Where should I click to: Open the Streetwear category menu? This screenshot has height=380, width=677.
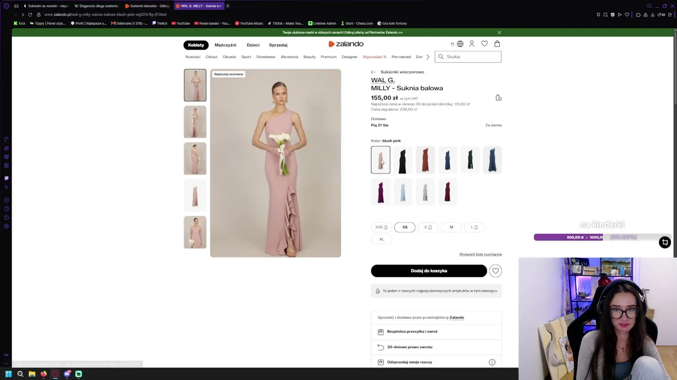pos(266,56)
